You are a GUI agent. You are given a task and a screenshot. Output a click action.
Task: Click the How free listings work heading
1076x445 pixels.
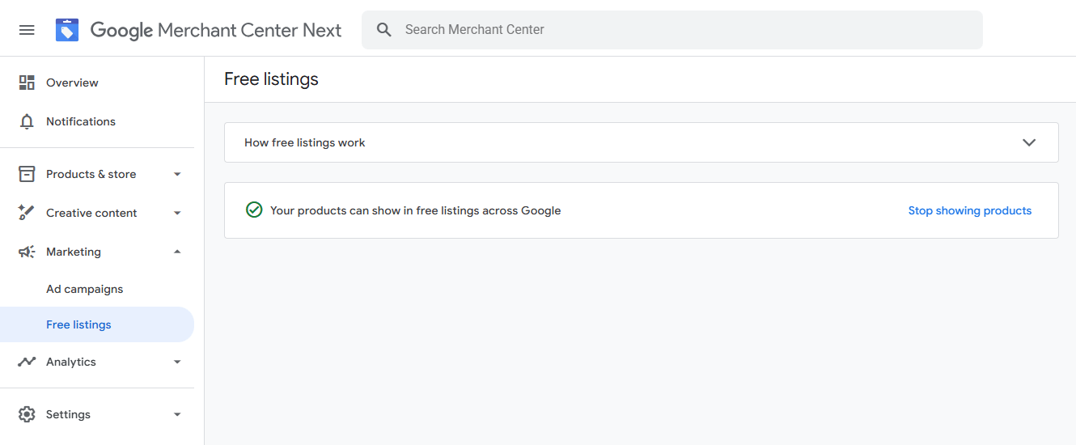point(305,142)
